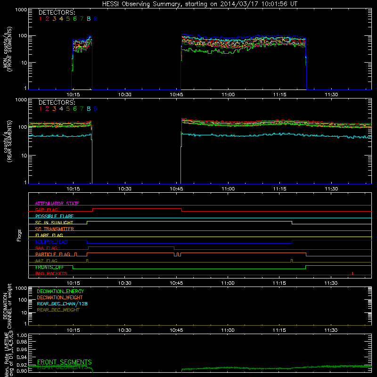Select olive detector 5 in front segments legend

pos(68,19)
